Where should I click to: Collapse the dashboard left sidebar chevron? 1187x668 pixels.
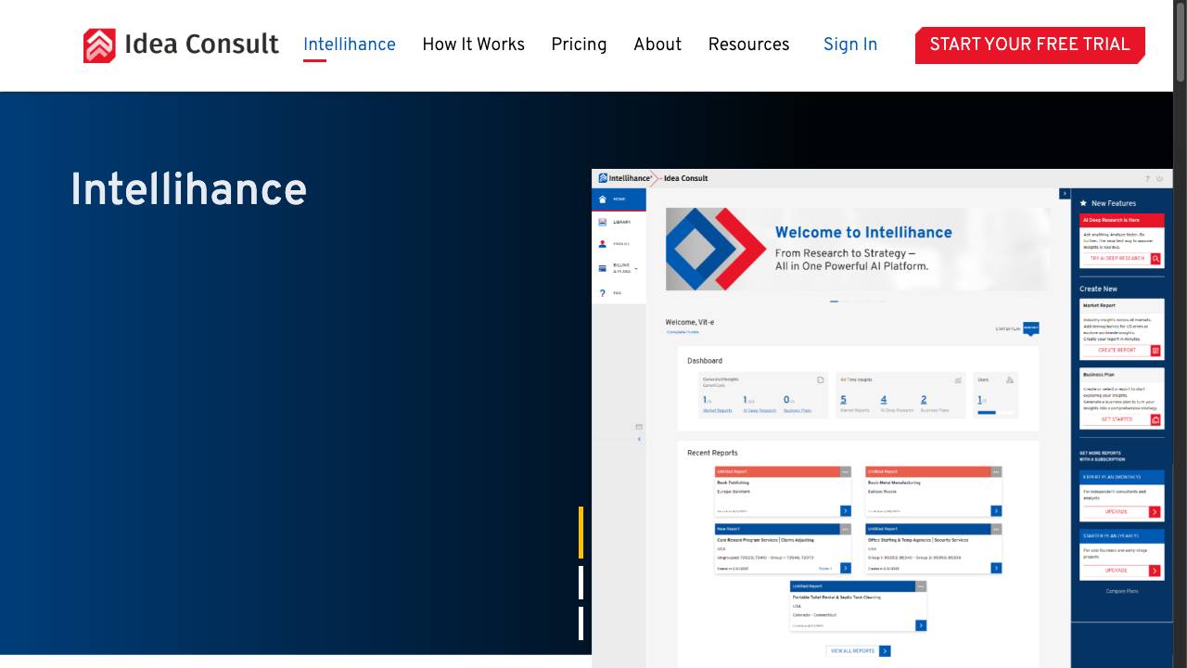[639, 439]
